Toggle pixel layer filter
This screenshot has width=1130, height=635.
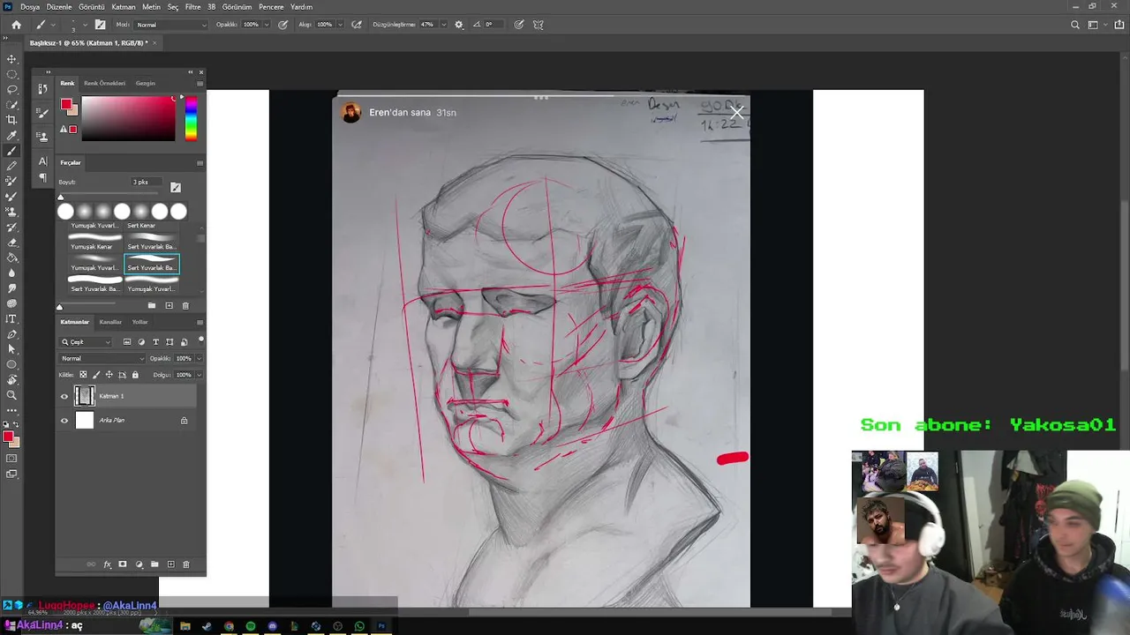click(x=127, y=342)
